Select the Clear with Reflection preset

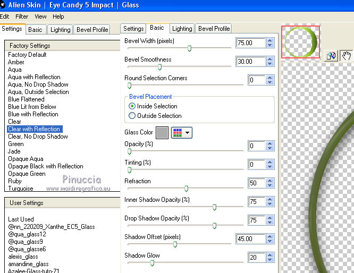35,129
